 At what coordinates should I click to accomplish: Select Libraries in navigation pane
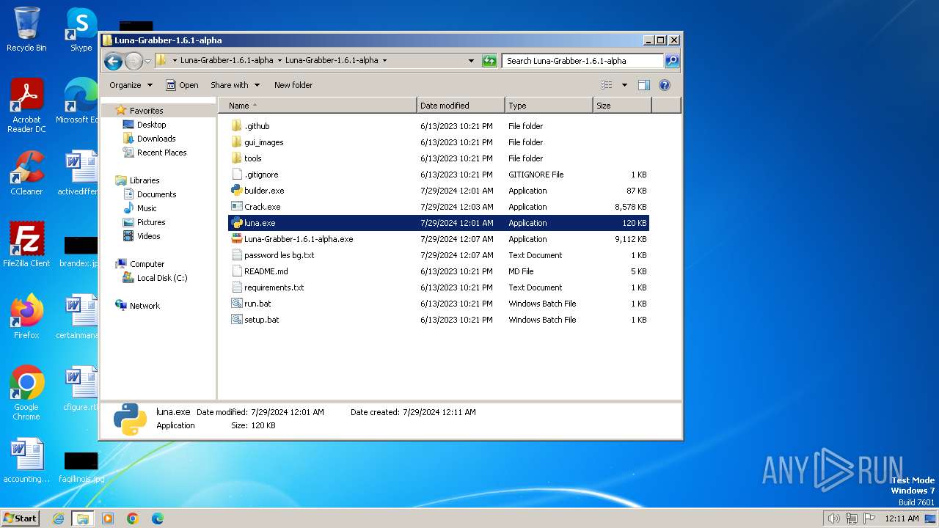click(144, 180)
